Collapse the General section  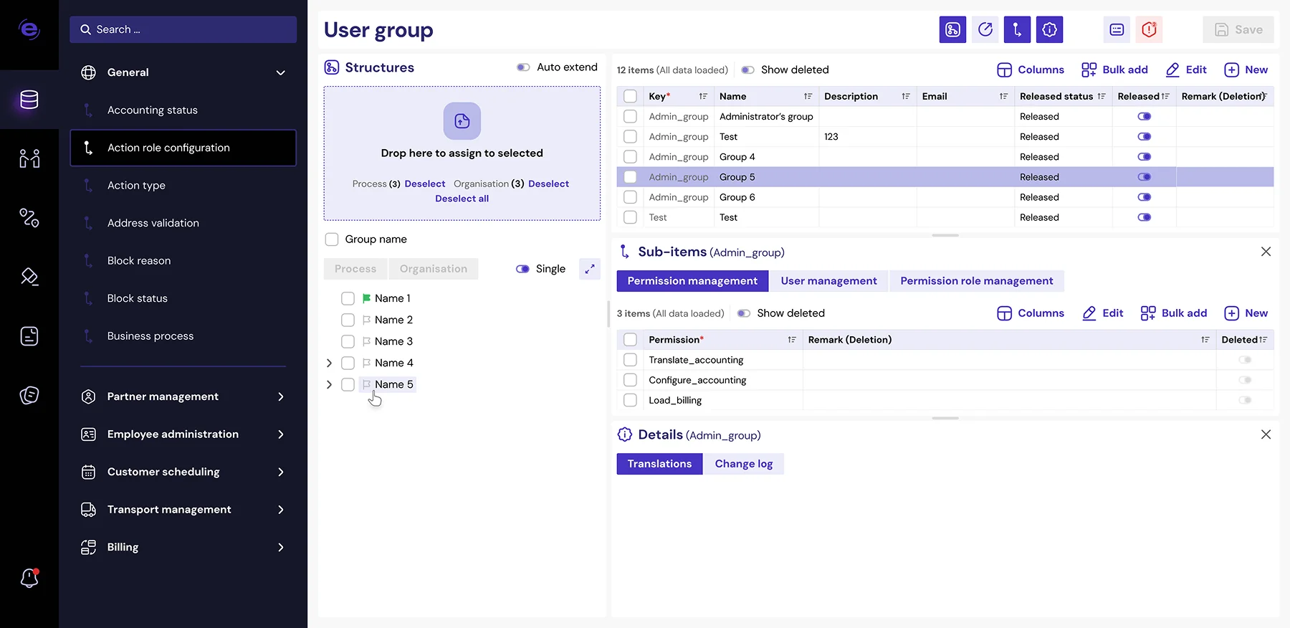[281, 72]
